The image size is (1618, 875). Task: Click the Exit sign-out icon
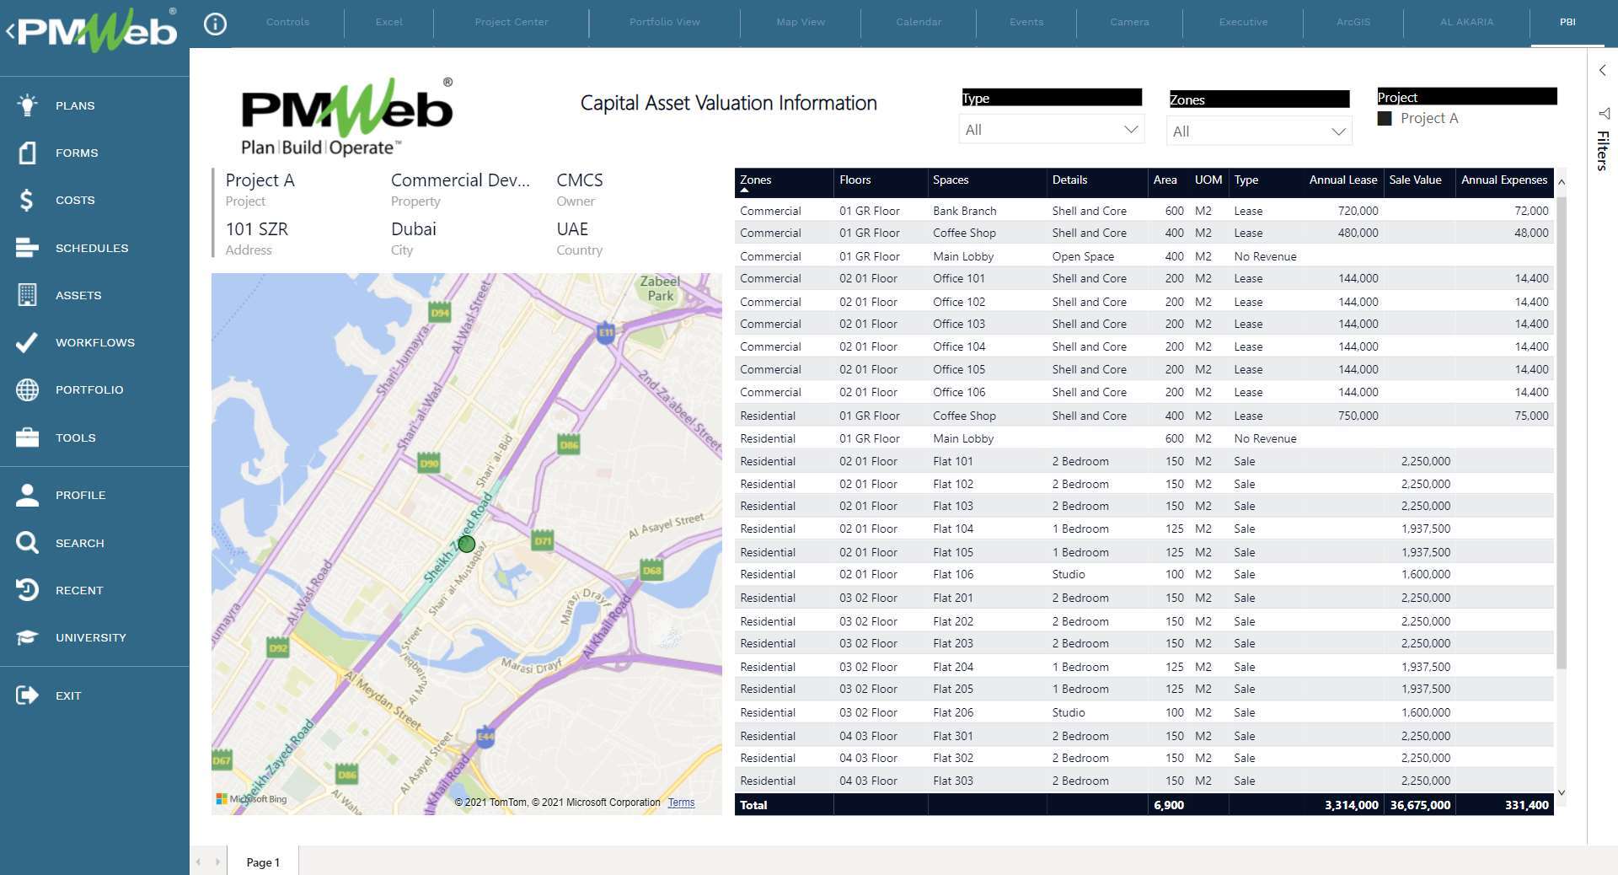pos(27,695)
